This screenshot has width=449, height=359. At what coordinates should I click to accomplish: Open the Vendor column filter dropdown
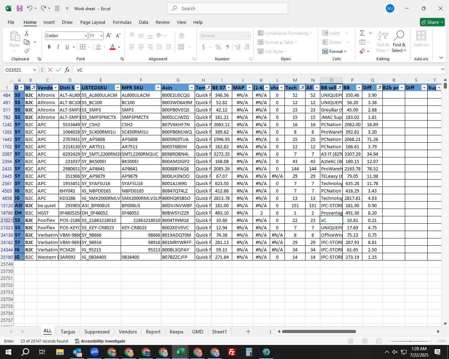(x=55, y=88)
